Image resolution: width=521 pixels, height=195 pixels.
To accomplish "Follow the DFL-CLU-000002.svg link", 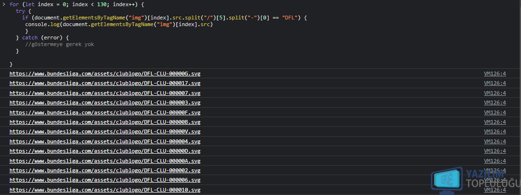I will pyautogui.click(x=105, y=170).
